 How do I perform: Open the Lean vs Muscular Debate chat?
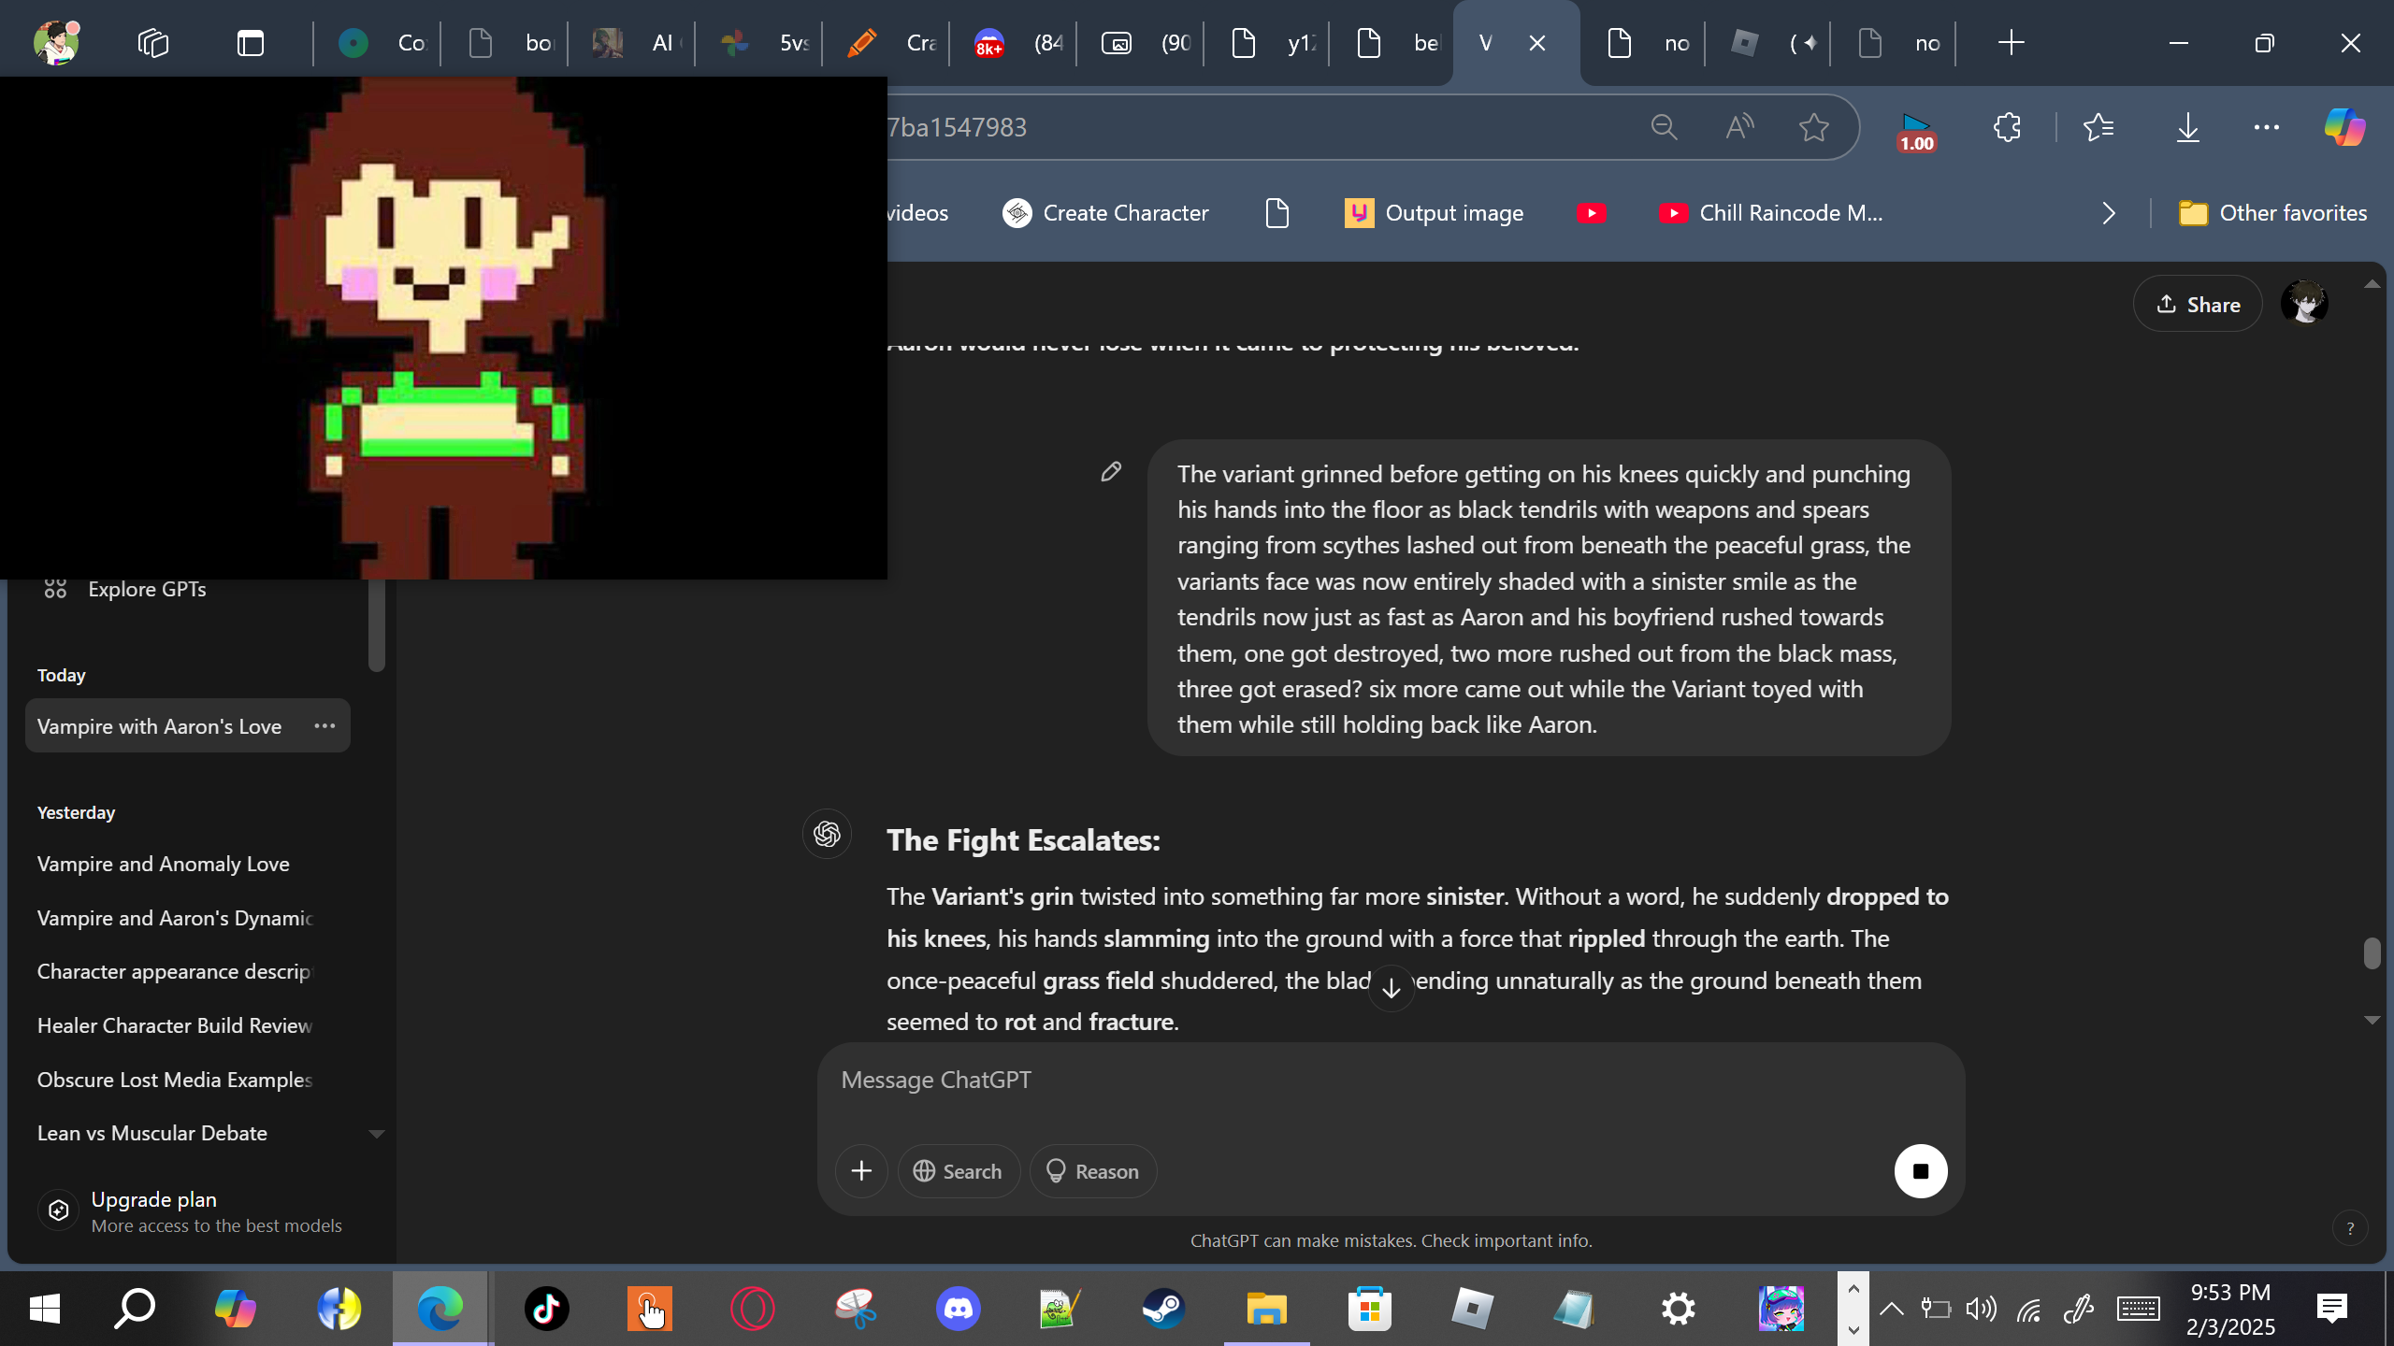pos(188,1133)
